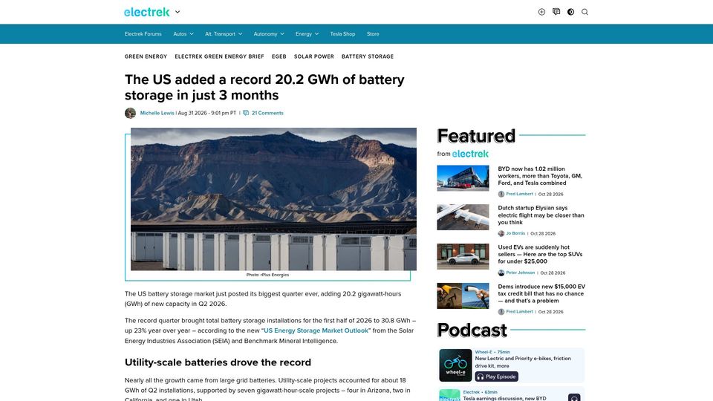
Task: Expand the dropdown chevron beside the Electrek logo
Action: 178,13
